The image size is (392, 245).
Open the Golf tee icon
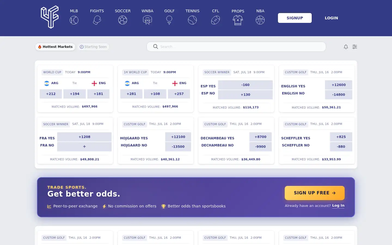coord(169,20)
